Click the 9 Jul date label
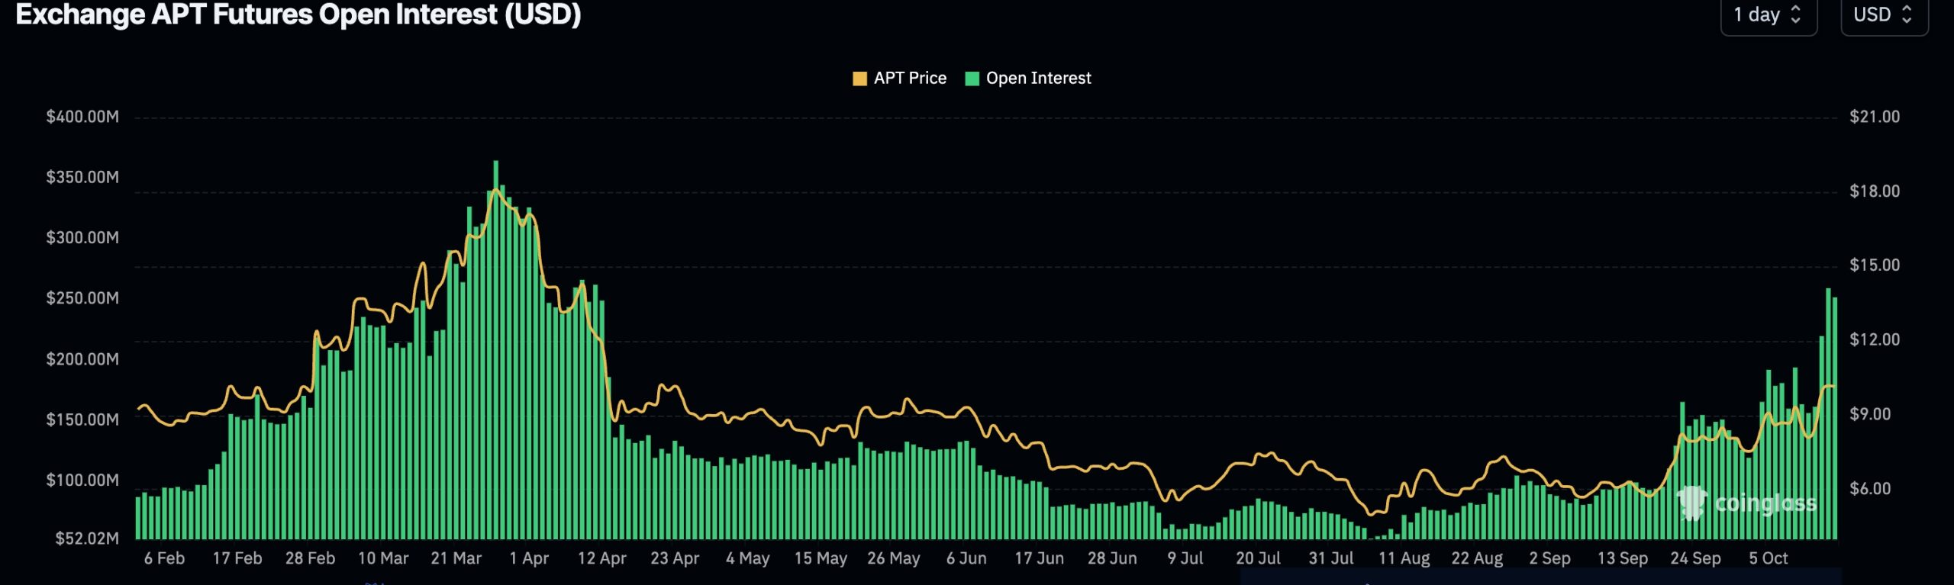 tap(1185, 558)
